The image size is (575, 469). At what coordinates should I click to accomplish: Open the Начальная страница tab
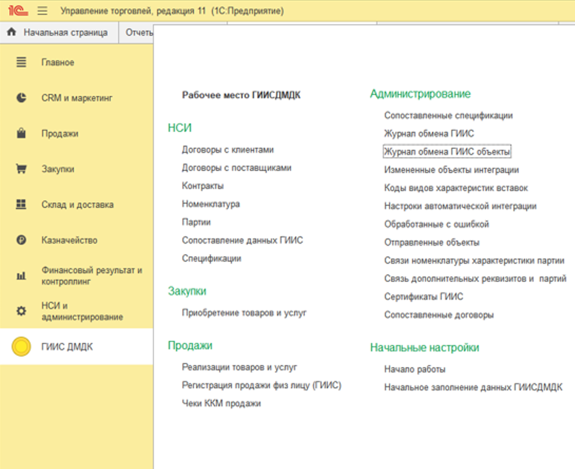65,32
